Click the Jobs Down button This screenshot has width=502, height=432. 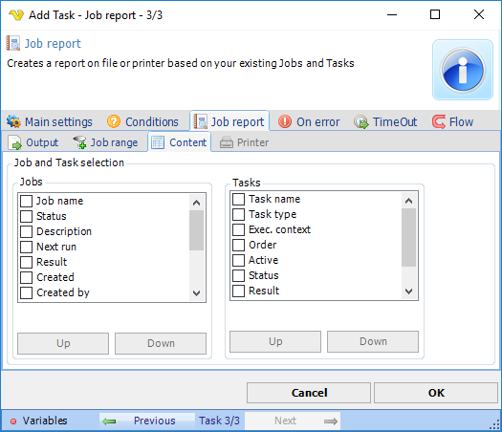[x=161, y=343]
